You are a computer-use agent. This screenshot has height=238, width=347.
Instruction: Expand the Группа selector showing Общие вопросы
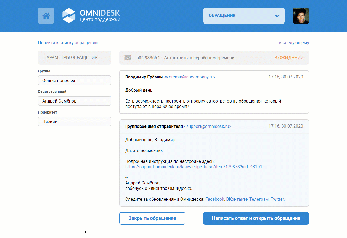tap(74, 80)
